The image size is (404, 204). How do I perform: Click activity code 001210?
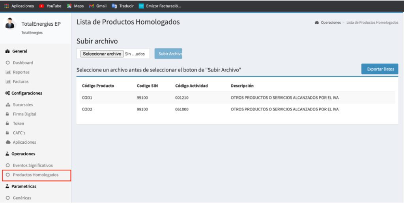click(181, 97)
